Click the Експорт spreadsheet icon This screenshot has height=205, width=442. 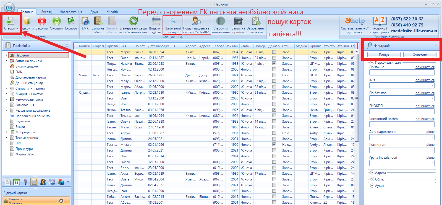click(x=71, y=21)
